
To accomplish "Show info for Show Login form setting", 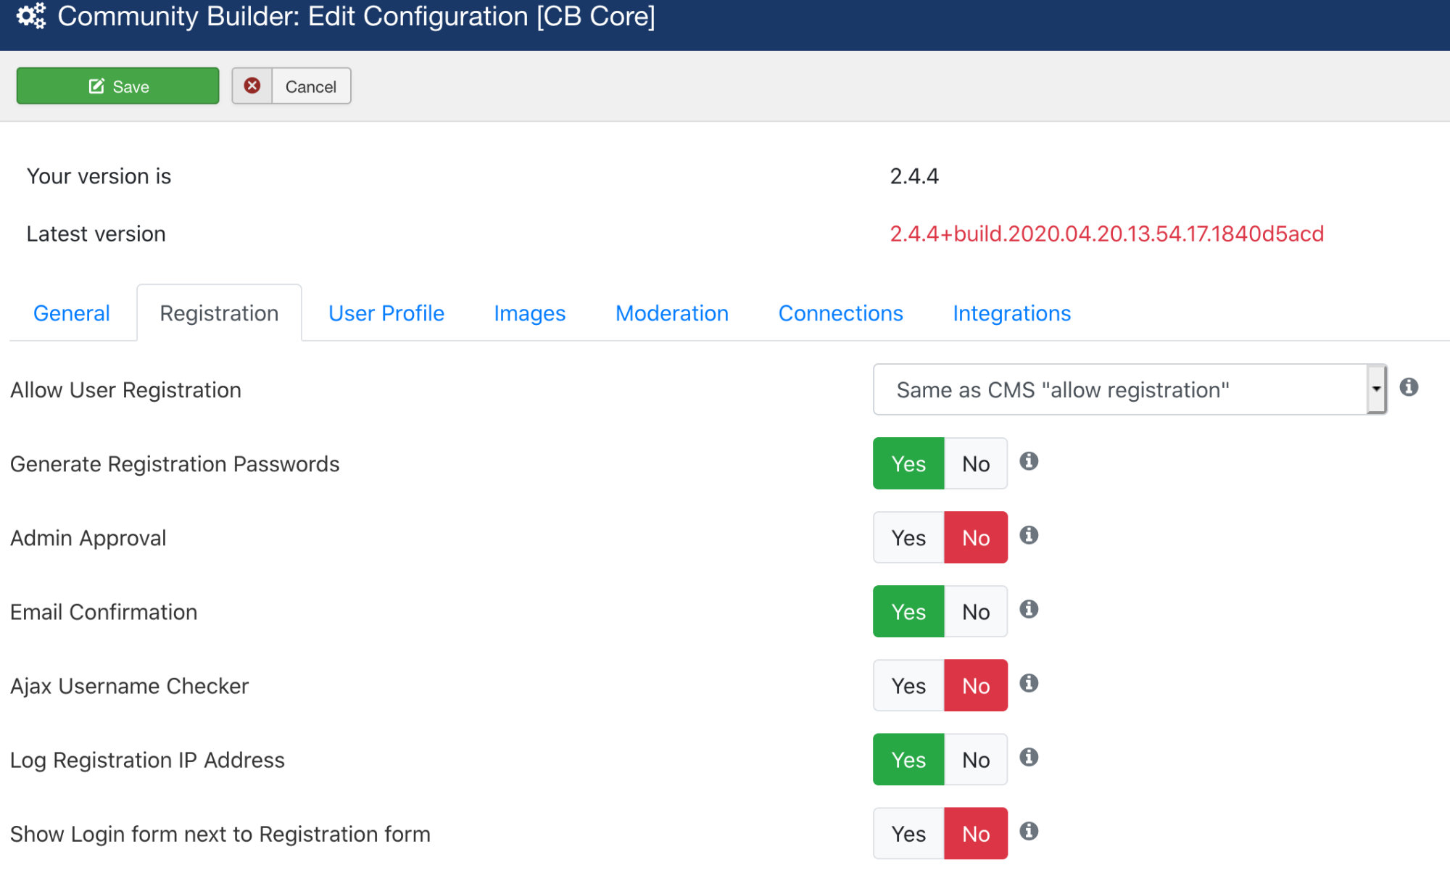I will tap(1029, 831).
